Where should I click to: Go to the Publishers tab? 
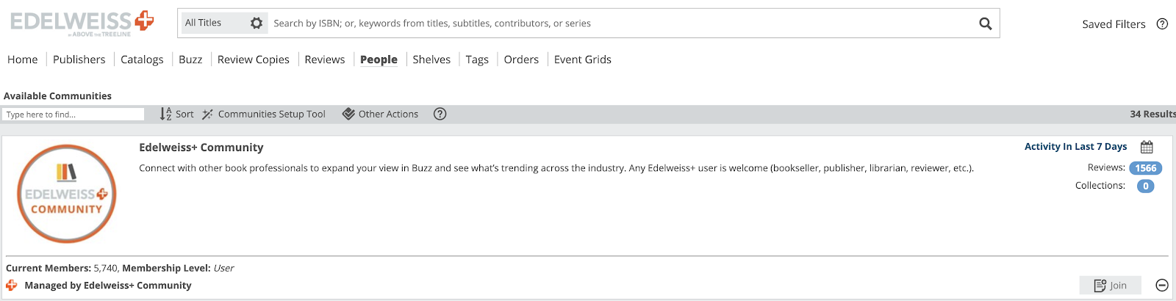[79, 59]
